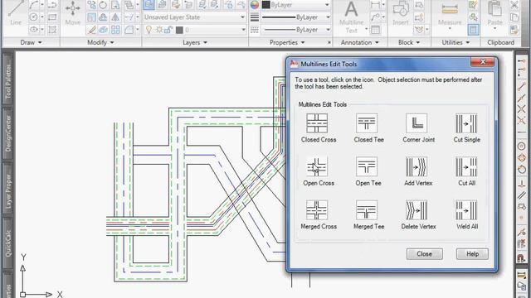Activate the Move tool
The height and width of the screenshot is (298, 531).
(73, 13)
